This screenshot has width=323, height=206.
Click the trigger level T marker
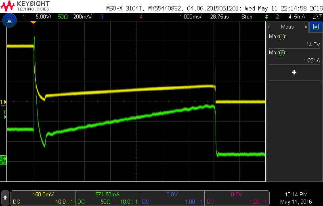click(5, 115)
